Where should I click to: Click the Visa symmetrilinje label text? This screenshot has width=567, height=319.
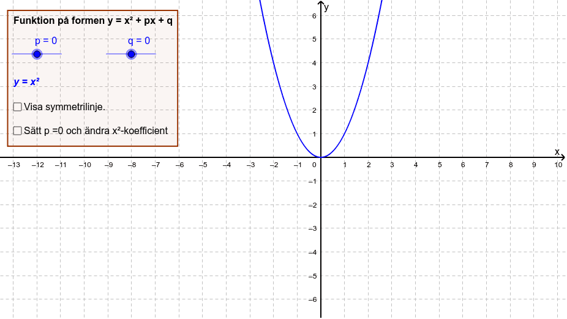pos(64,107)
